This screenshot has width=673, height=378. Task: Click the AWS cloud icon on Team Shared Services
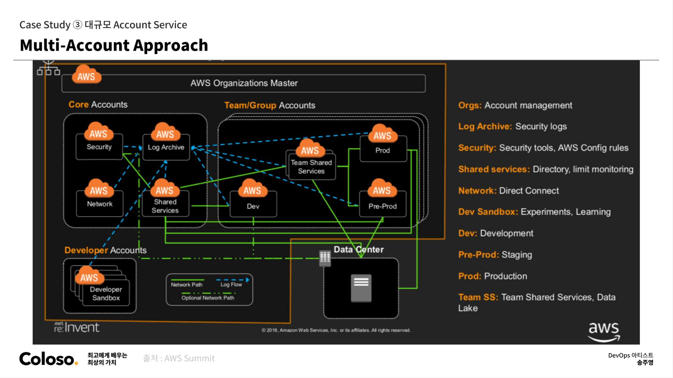pos(310,149)
